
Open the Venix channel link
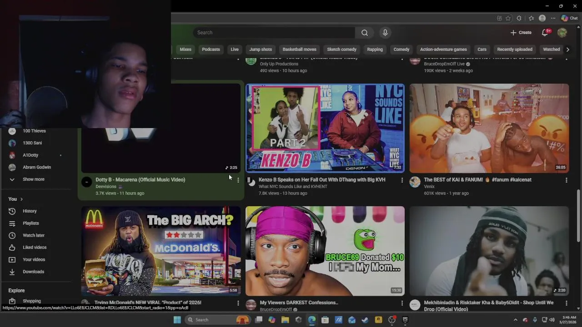pyautogui.click(x=429, y=187)
